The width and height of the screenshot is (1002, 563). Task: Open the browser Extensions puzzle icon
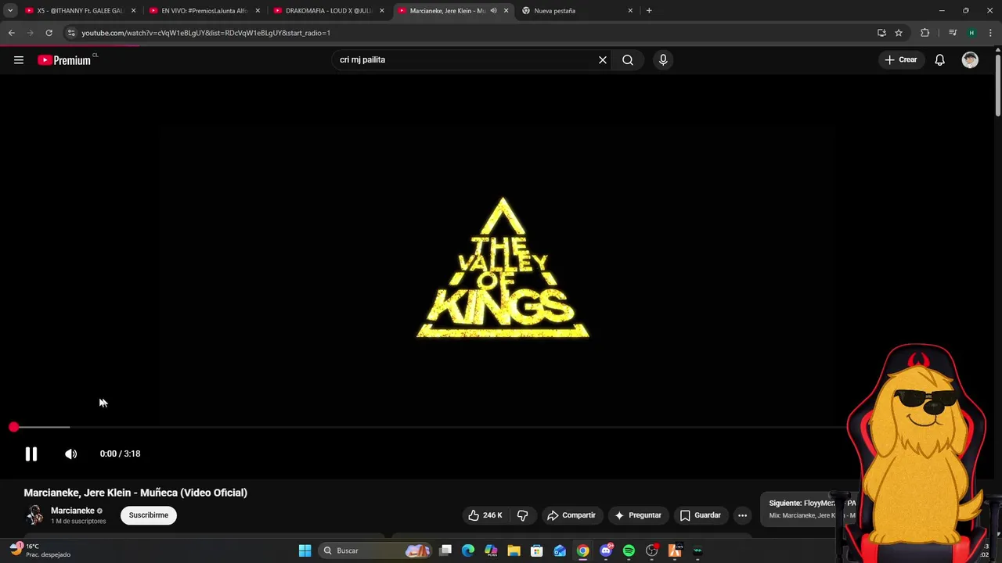[x=925, y=33]
